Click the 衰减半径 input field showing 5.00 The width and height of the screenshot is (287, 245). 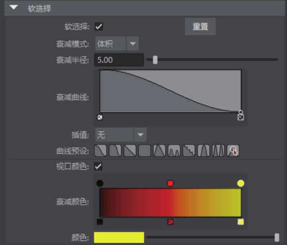click(119, 60)
